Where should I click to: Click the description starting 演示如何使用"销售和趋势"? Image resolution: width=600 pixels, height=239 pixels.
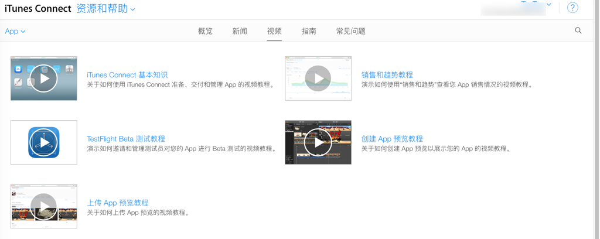tap(447, 85)
